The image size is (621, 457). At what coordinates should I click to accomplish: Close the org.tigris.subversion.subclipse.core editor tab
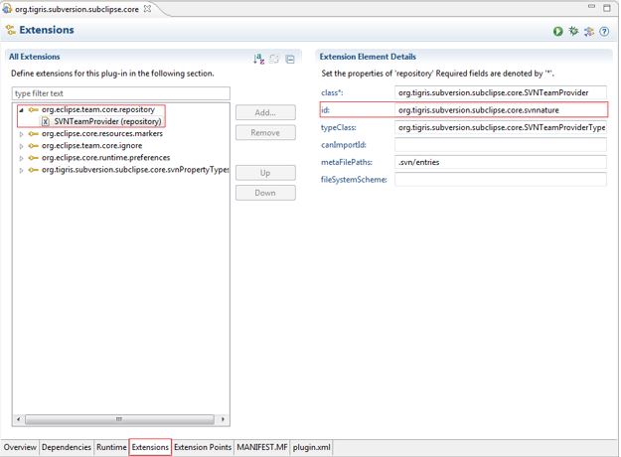click(x=148, y=8)
